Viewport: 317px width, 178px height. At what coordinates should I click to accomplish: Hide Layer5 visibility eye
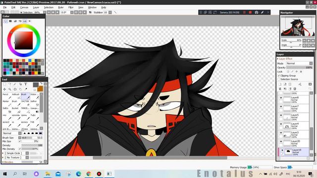281,115
